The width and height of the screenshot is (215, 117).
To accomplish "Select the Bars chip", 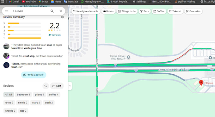I will pos(144,11).
